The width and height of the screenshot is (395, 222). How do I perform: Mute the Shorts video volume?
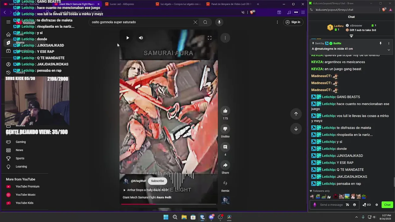point(141,38)
